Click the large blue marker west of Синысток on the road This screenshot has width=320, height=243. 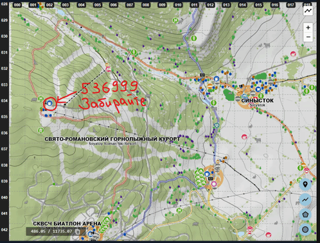(x=217, y=79)
